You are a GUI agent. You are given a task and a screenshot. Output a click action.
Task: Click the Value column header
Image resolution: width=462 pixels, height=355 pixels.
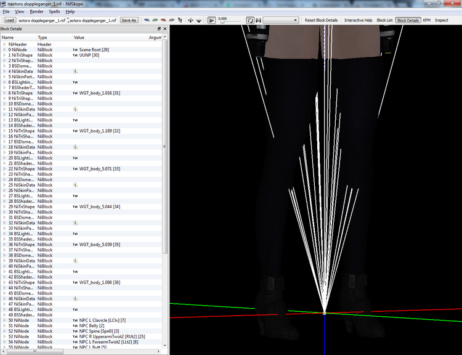(x=110, y=38)
